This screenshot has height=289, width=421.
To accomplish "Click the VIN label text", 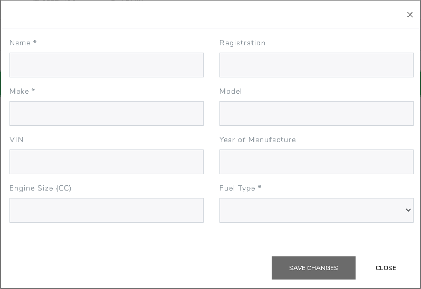I will (16, 140).
